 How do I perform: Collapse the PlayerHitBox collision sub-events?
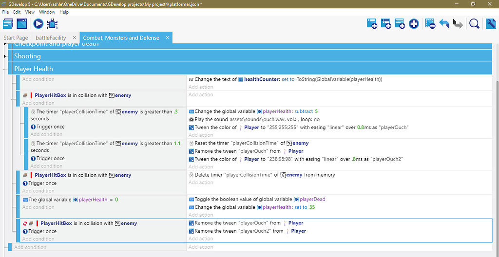(13, 100)
